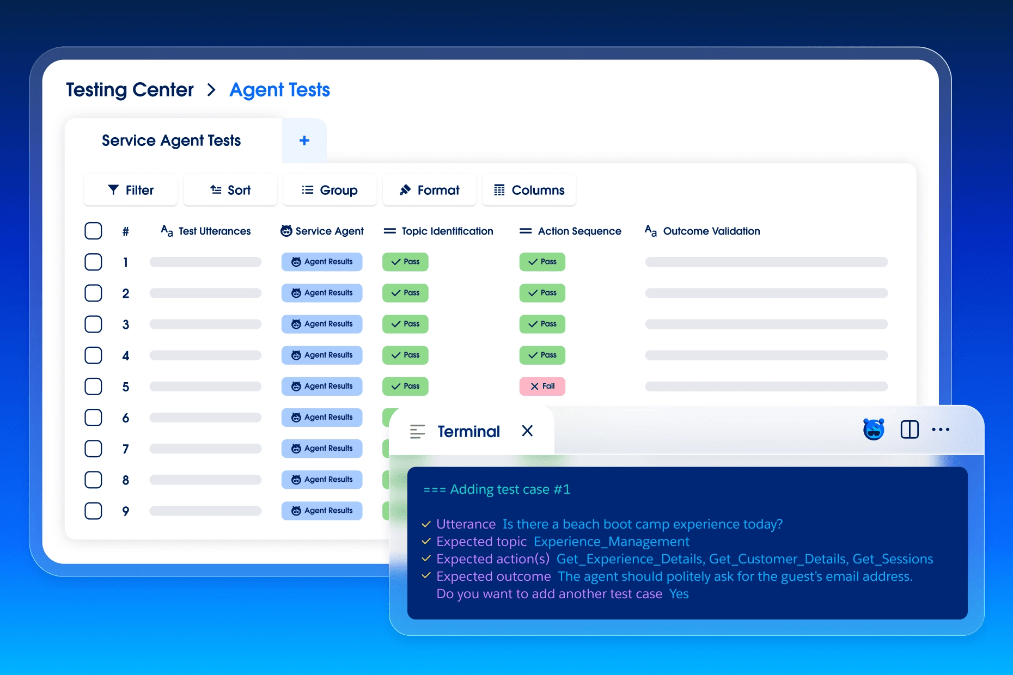Image resolution: width=1013 pixels, height=675 pixels.
Task: Click the Experience_Management expected topic text
Action: [x=611, y=542]
